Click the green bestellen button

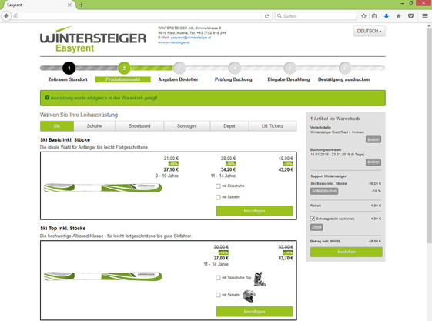[347, 252]
